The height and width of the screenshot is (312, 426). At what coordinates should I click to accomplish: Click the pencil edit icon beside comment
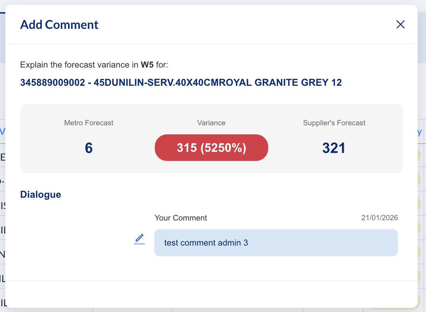140,239
